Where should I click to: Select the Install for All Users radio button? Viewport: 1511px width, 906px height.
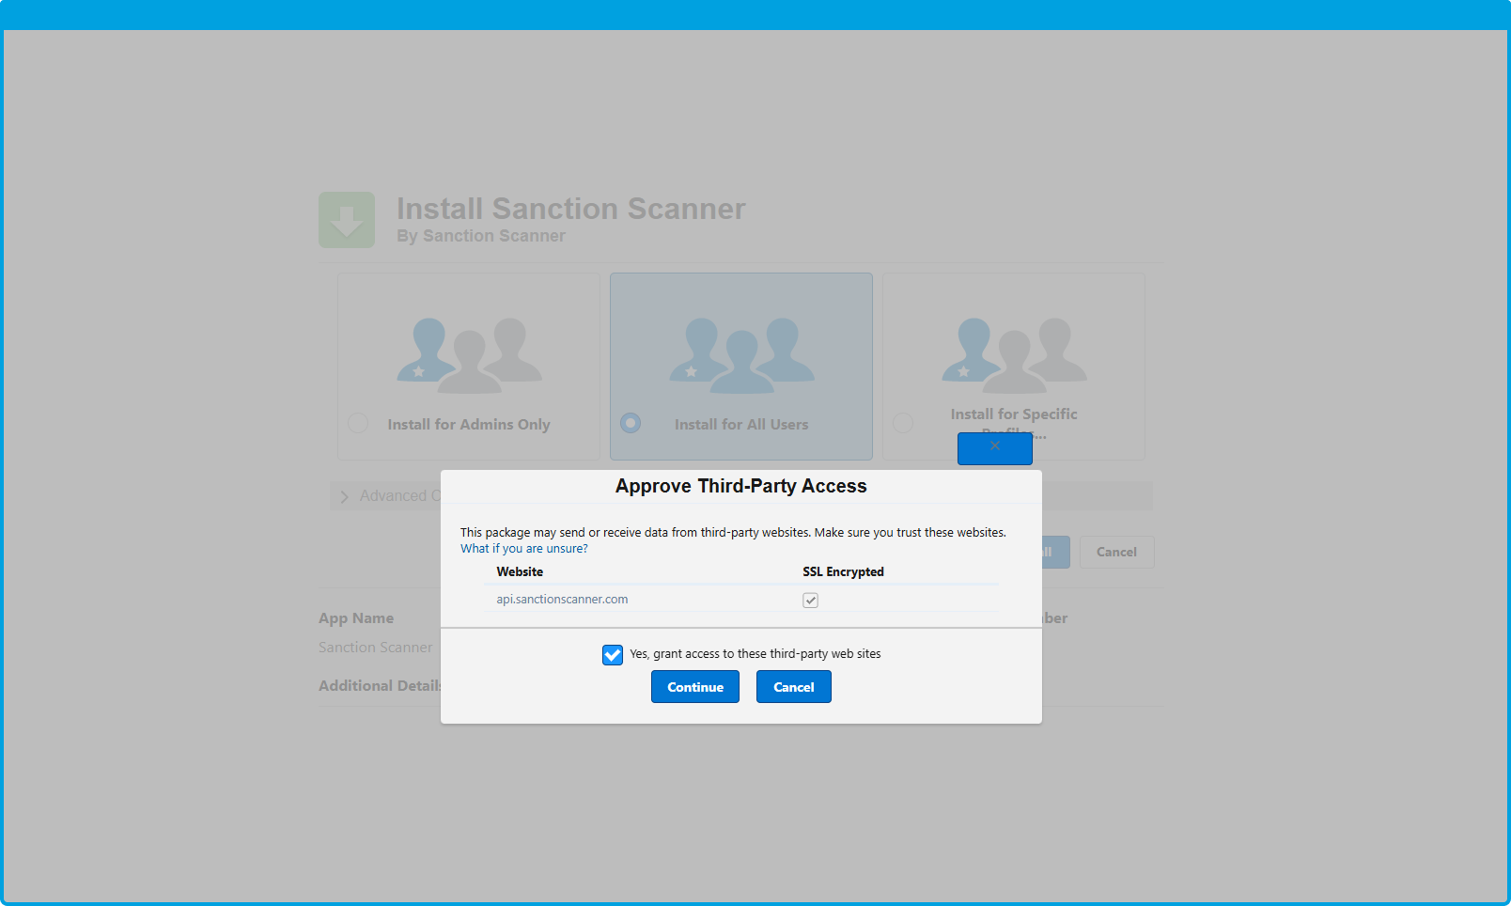[x=631, y=423]
